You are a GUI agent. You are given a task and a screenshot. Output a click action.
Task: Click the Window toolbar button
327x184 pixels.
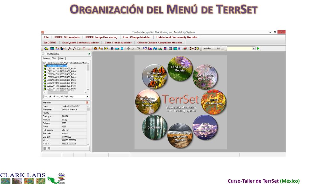pyautogui.click(x=208, y=49)
